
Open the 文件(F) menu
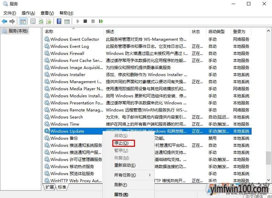pos(9,13)
